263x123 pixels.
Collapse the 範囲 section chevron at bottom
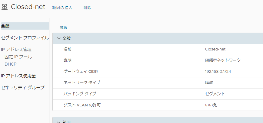tap(59, 122)
